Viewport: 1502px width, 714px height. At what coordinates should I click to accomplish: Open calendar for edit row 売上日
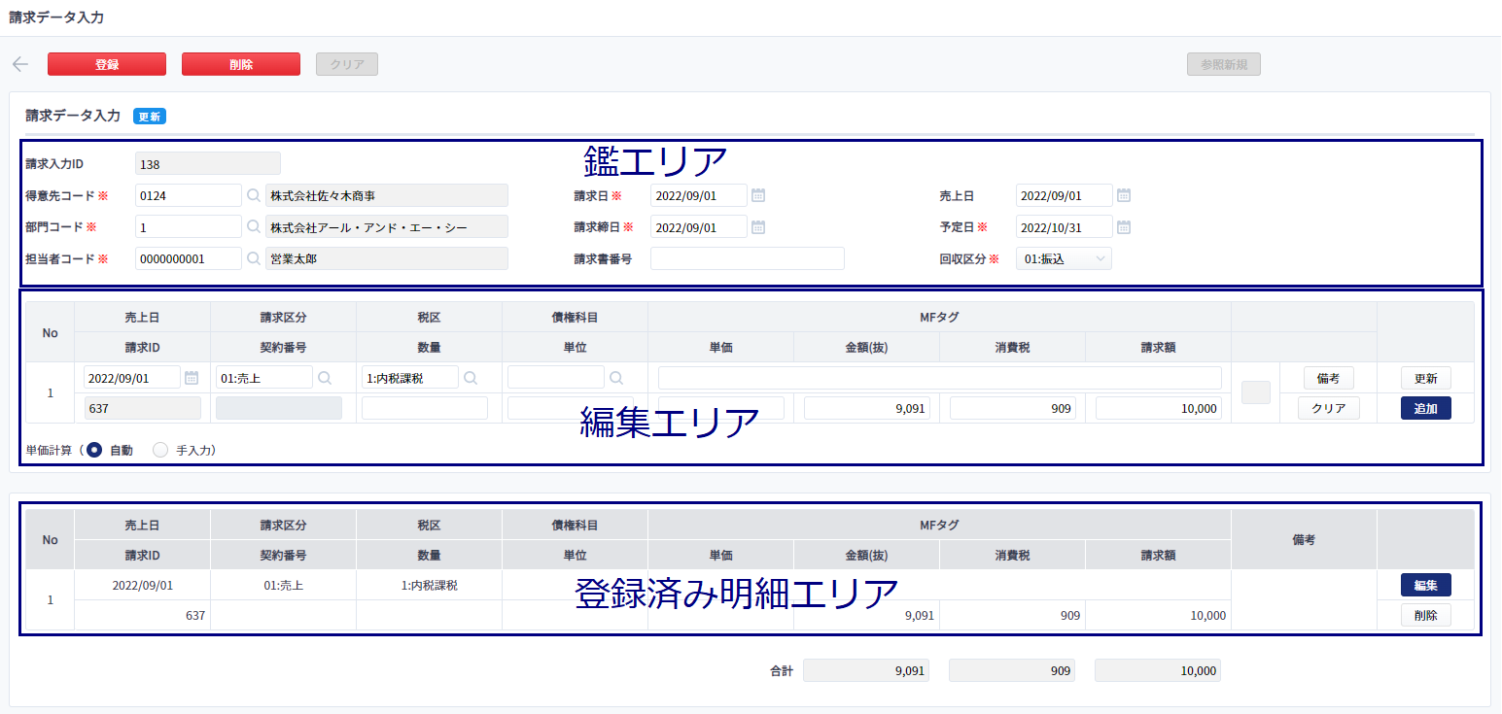[192, 378]
